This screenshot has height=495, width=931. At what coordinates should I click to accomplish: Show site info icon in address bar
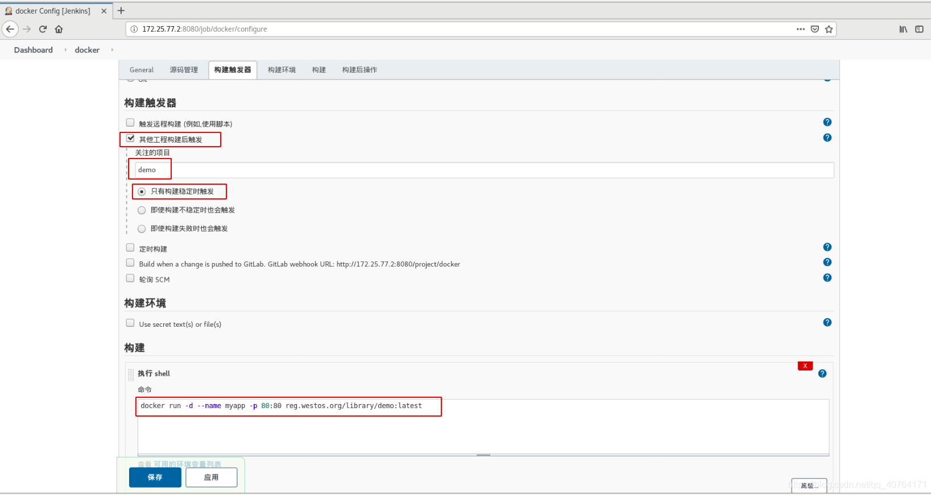coord(134,29)
